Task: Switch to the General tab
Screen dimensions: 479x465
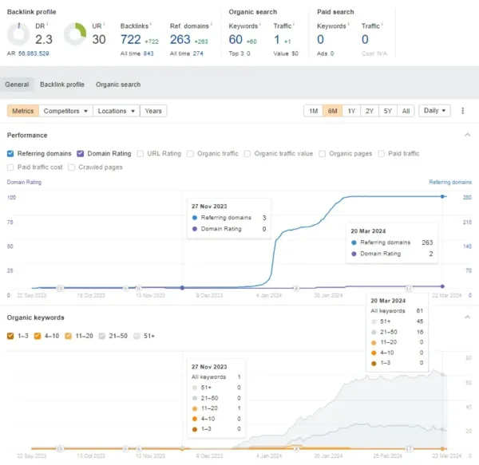Action: pos(17,85)
